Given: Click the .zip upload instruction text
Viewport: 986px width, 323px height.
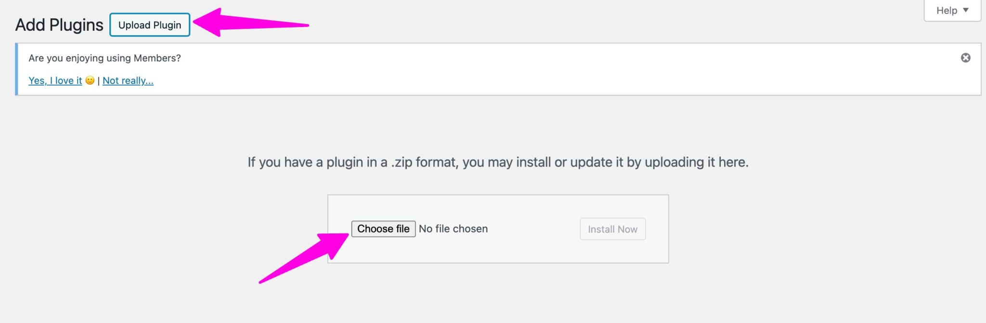Looking at the screenshot, I should coord(498,162).
